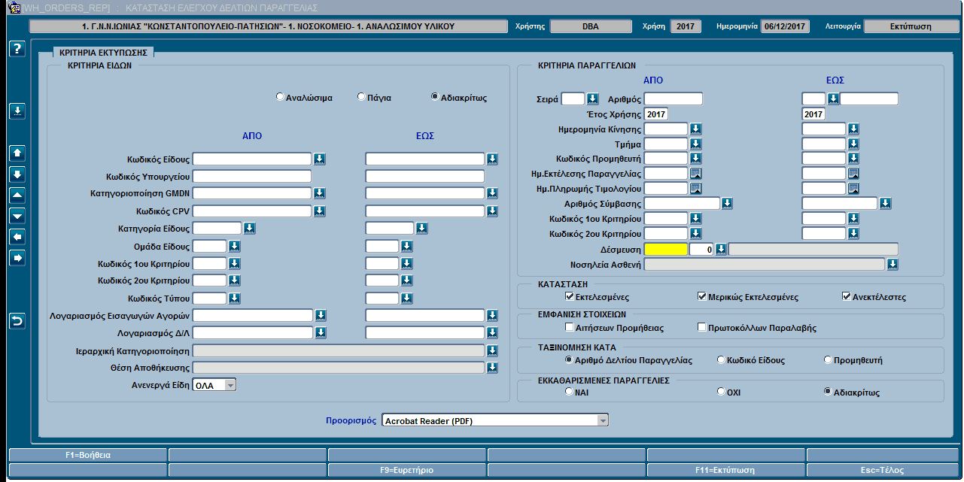The width and height of the screenshot is (964, 482).
Task: Open lookup for Λογαριασμός Δ/Λ ΑΠΟ field
Action: click(x=321, y=332)
